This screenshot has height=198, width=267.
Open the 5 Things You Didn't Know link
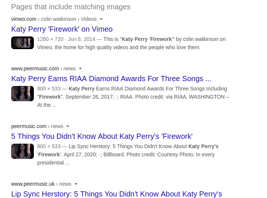pos(102,136)
